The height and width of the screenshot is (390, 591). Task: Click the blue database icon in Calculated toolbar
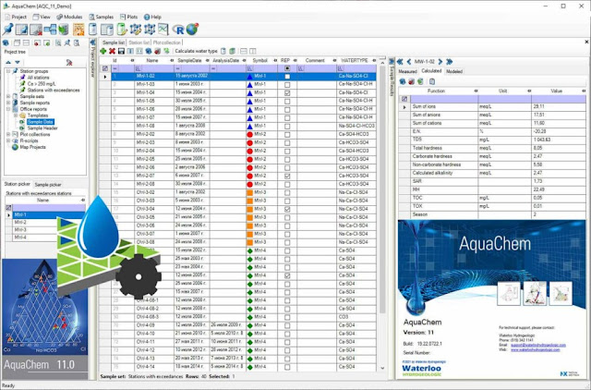(x=403, y=81)
